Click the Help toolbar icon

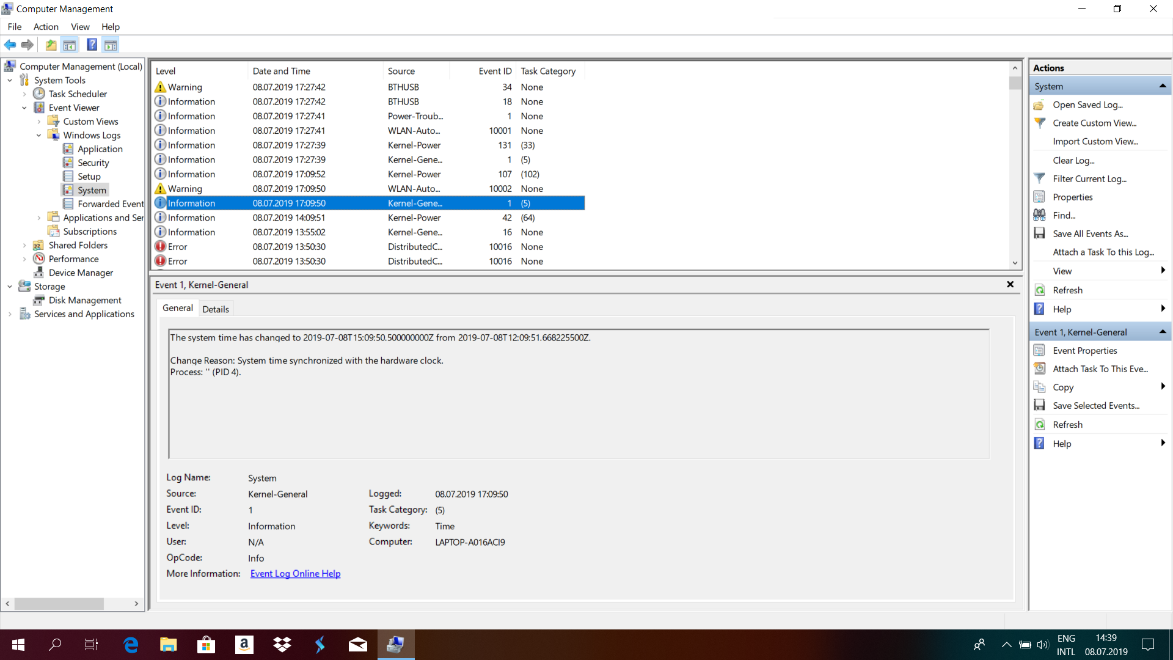[92, 45]
